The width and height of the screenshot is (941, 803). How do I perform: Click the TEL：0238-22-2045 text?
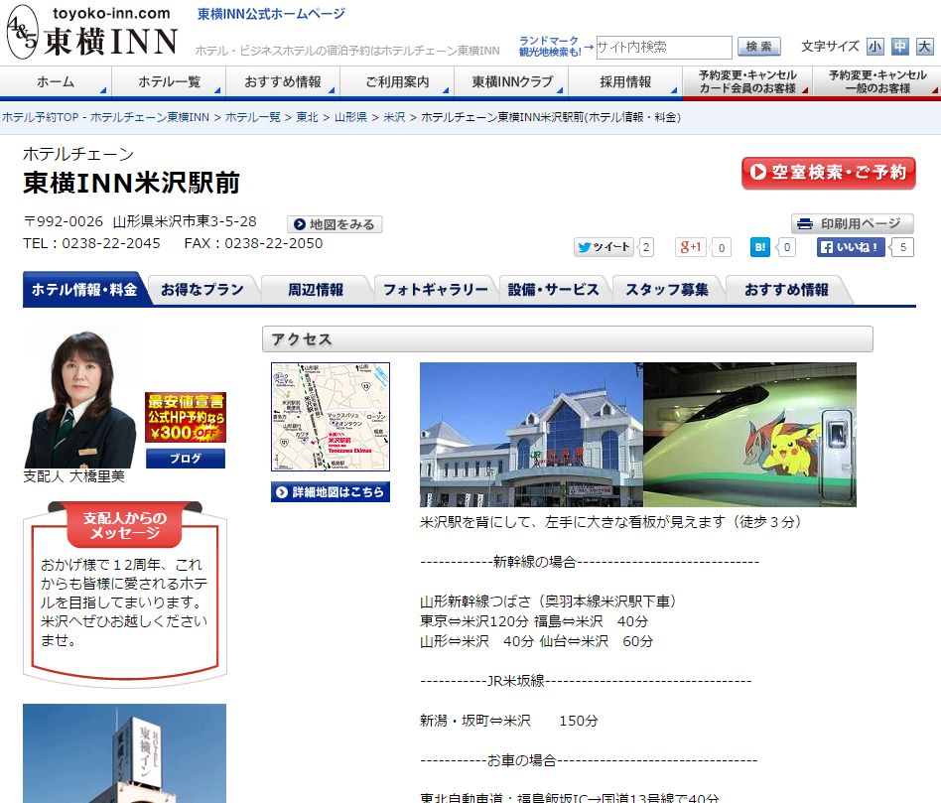(92, 243)
